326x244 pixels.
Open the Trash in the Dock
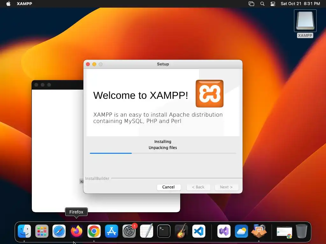pyautogui.click(x=302, y=231)
